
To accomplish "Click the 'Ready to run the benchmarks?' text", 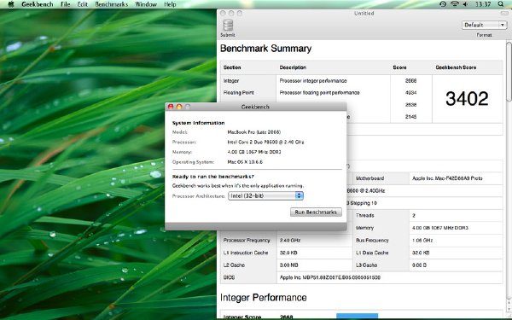I will [212, 177].
